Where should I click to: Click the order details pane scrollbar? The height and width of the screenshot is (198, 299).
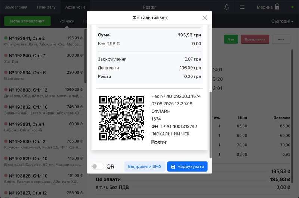point(292,117)
